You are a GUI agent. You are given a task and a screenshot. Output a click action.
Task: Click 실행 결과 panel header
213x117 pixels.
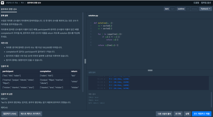pyautogui.click(x=92, y=72)
